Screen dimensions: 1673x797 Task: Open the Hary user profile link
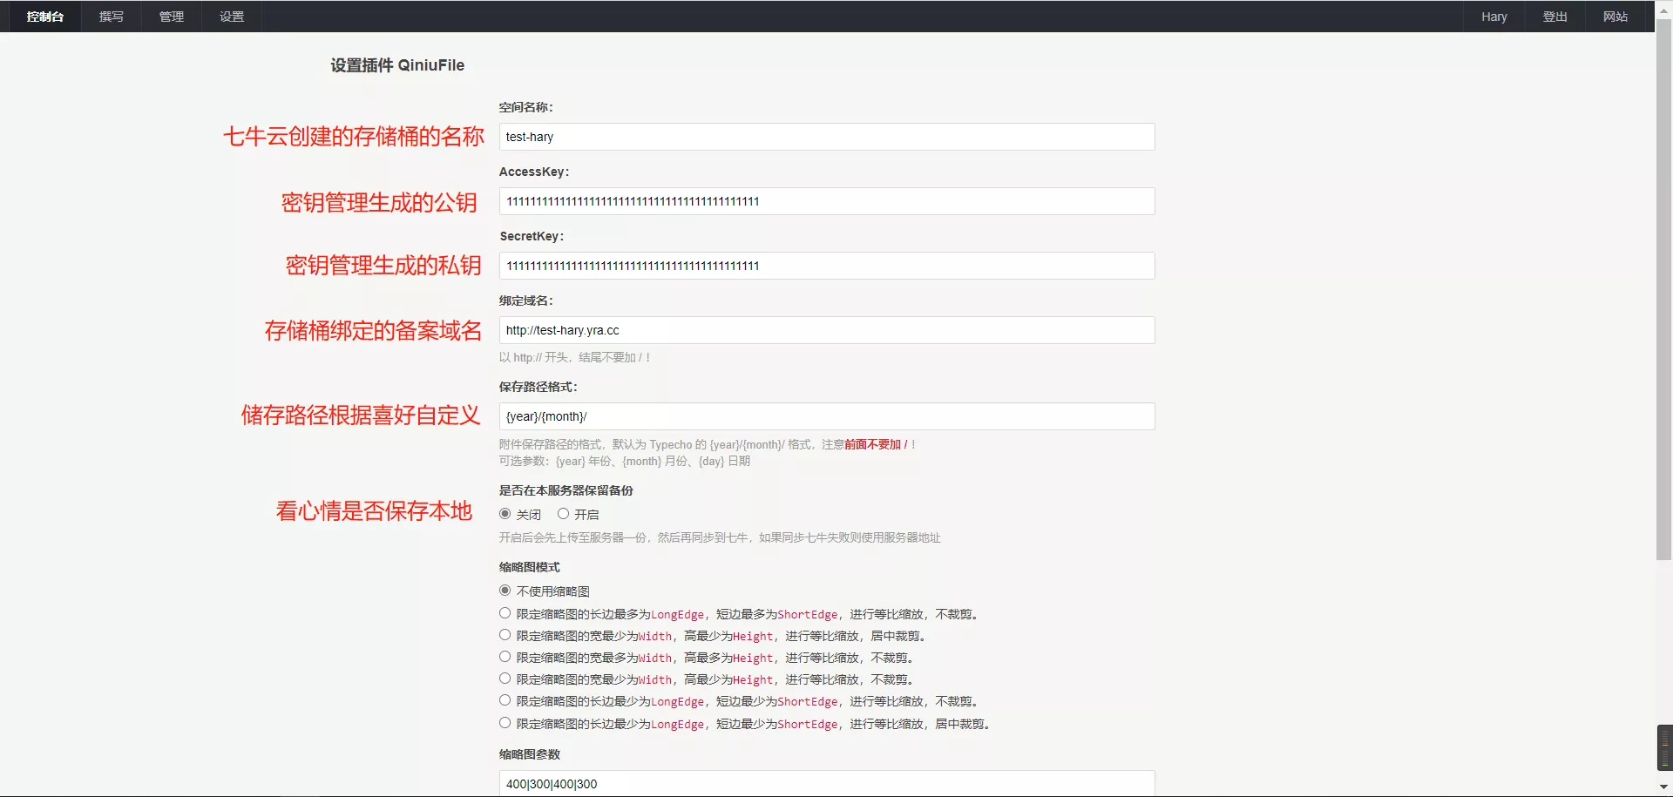[x=1494, y=17]
